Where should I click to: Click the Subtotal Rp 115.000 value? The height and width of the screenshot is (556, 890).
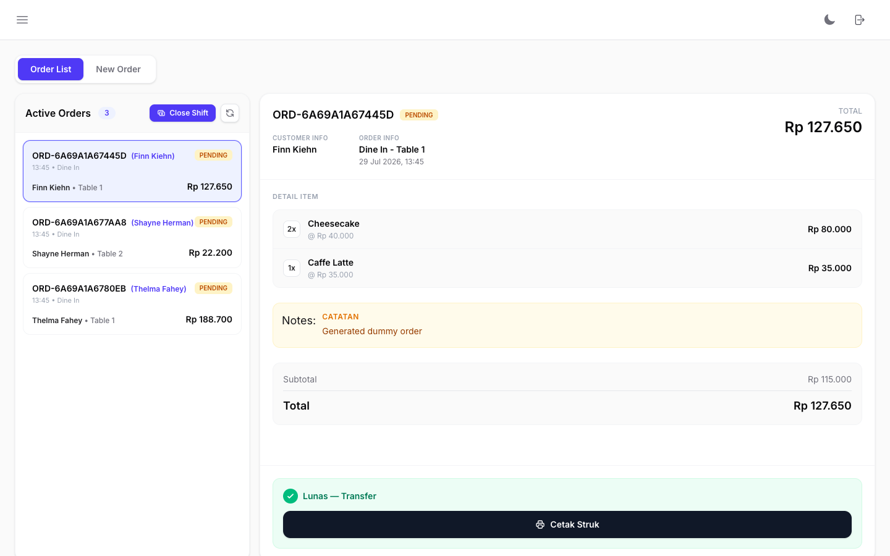coord(829,379)
